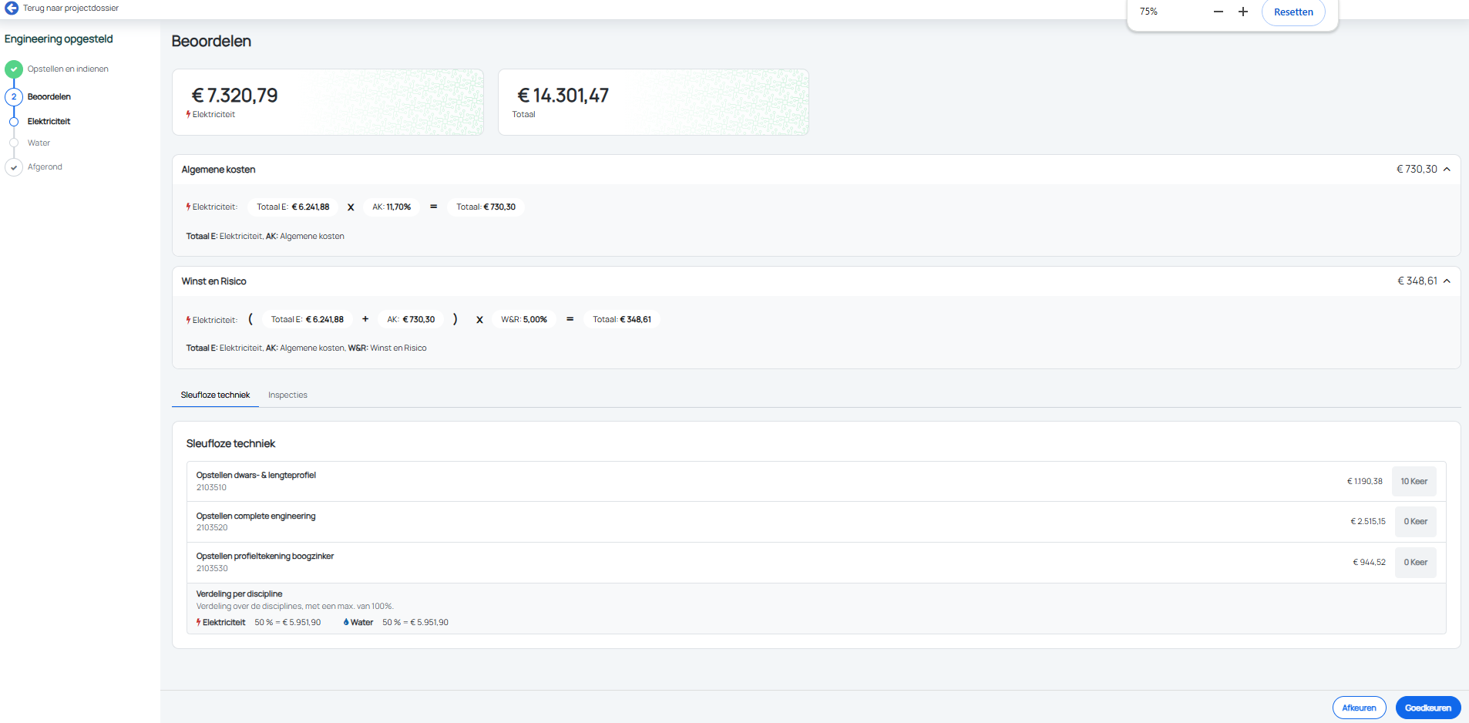Open 'Terug naar projectdossier' link

(71, 8)
